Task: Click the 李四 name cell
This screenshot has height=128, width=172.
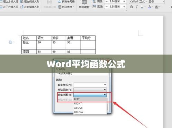Action: coord(29,52)
